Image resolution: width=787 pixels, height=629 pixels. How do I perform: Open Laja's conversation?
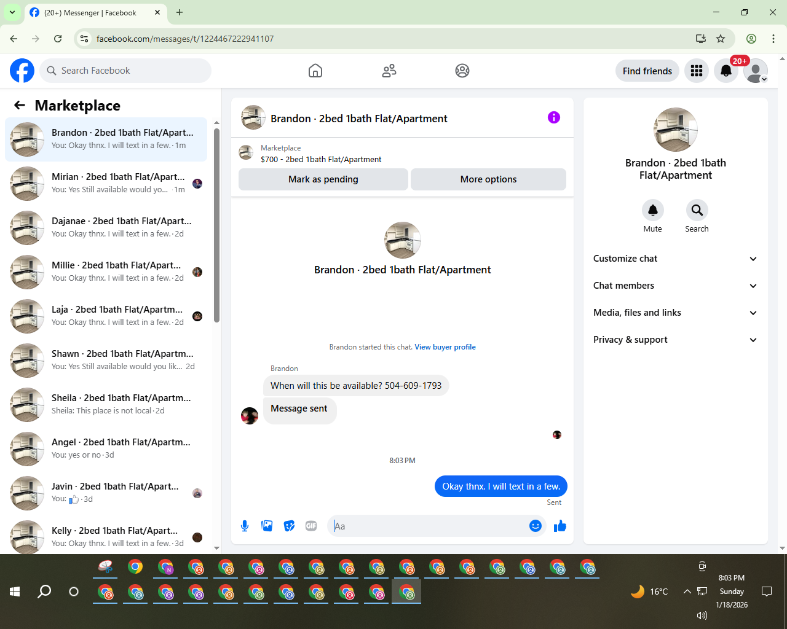[x=106, y=316]
